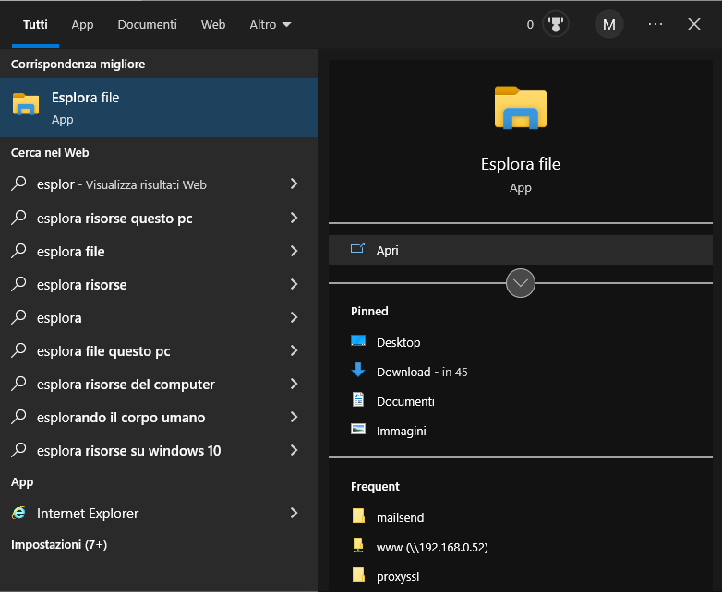722x592 pixels.
Task: Click magnifier icon beside 'esplor' web result
Action: (x=18, y=184)
